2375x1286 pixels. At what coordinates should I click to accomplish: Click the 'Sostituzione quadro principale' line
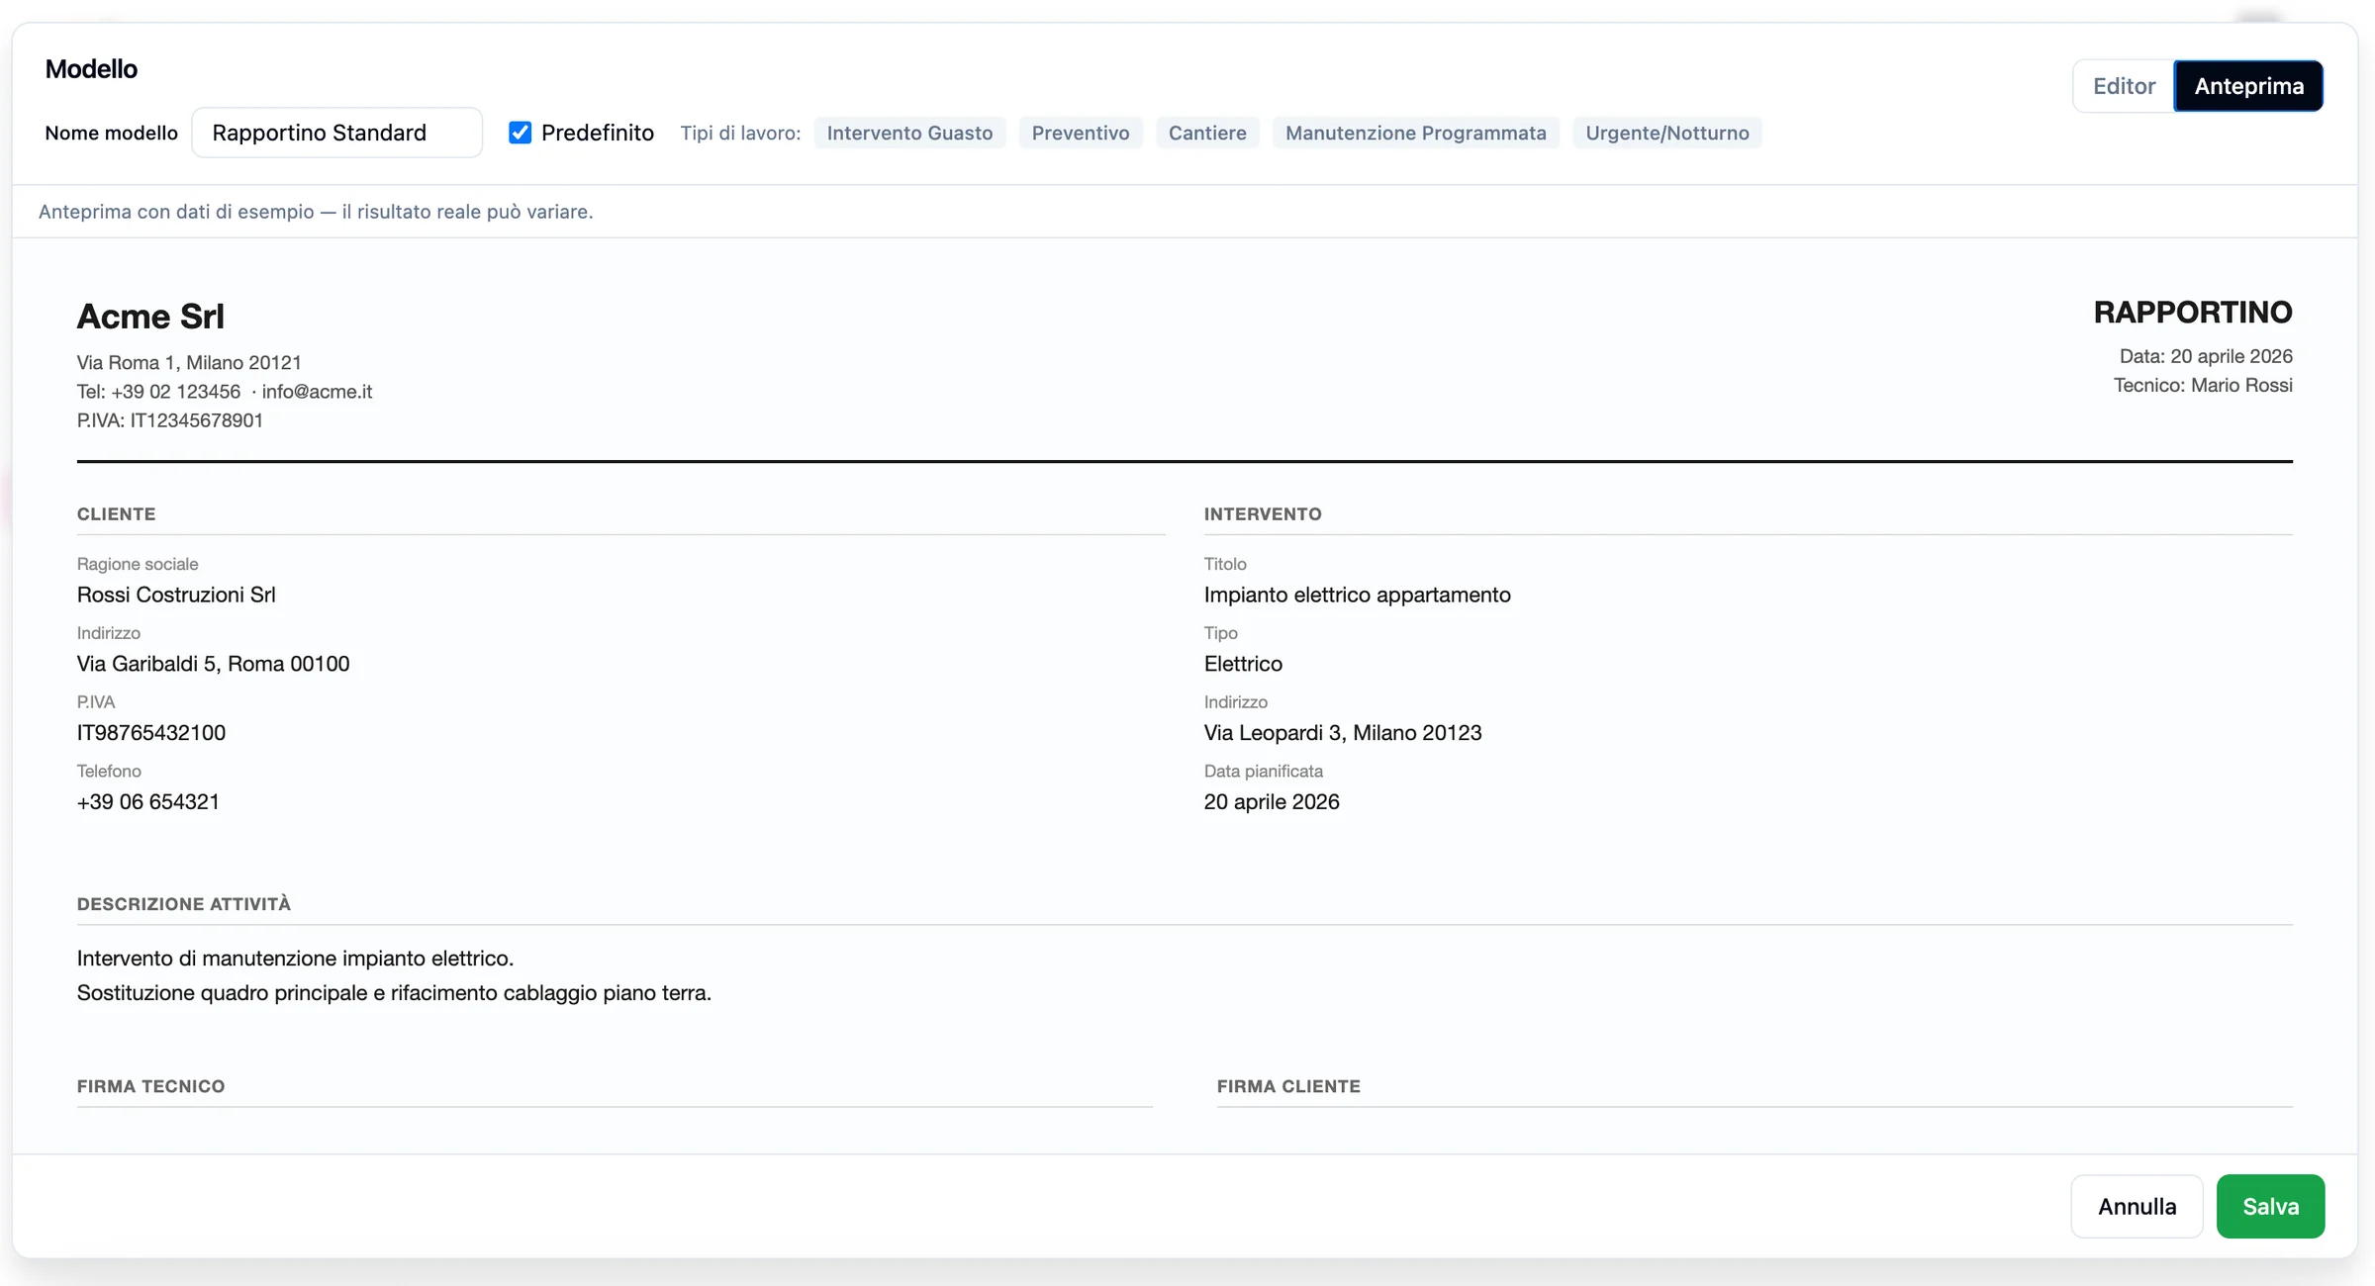394,993
